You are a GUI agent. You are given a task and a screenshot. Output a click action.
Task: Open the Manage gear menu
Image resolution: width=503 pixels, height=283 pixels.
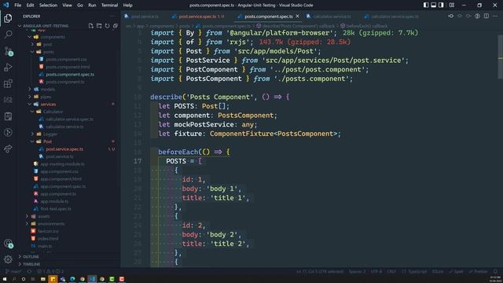point(8,259)
